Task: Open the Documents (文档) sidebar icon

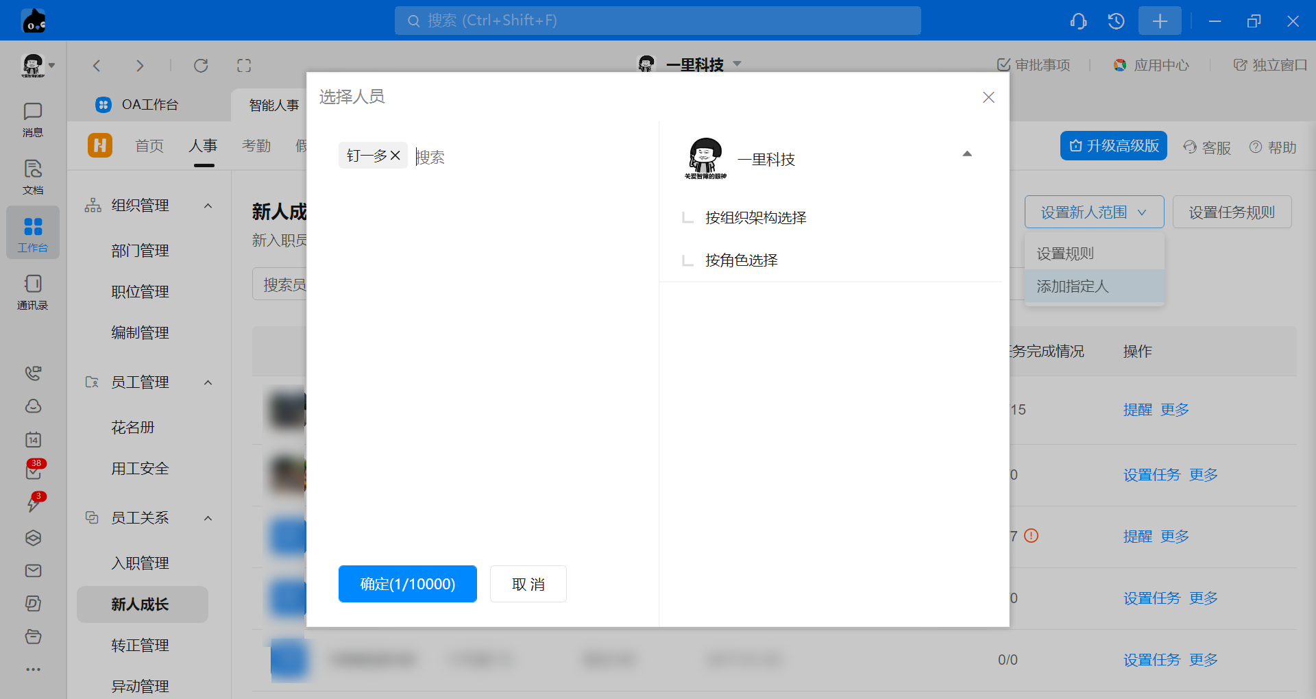Action: [32, 176]
